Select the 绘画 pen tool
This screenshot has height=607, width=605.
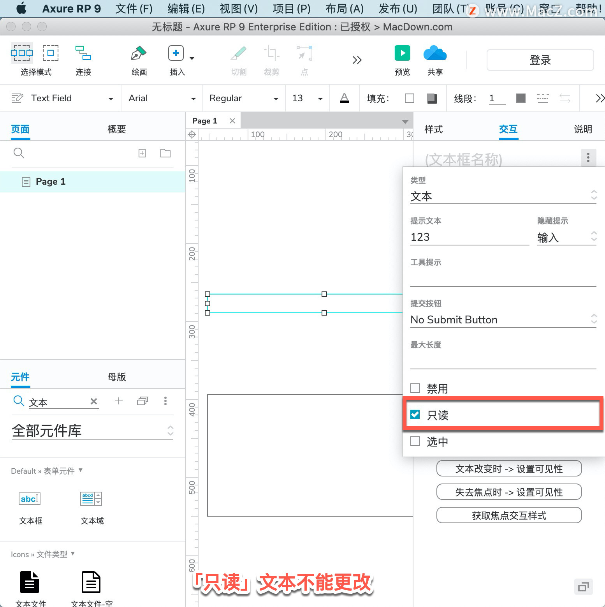click(139, 53)
